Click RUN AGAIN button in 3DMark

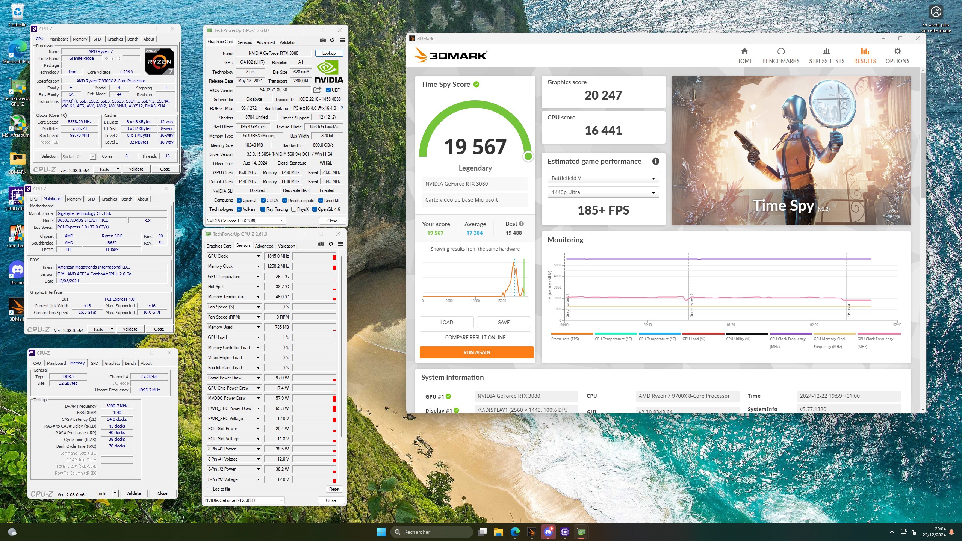pyautogui.click(x=476, y=352)
